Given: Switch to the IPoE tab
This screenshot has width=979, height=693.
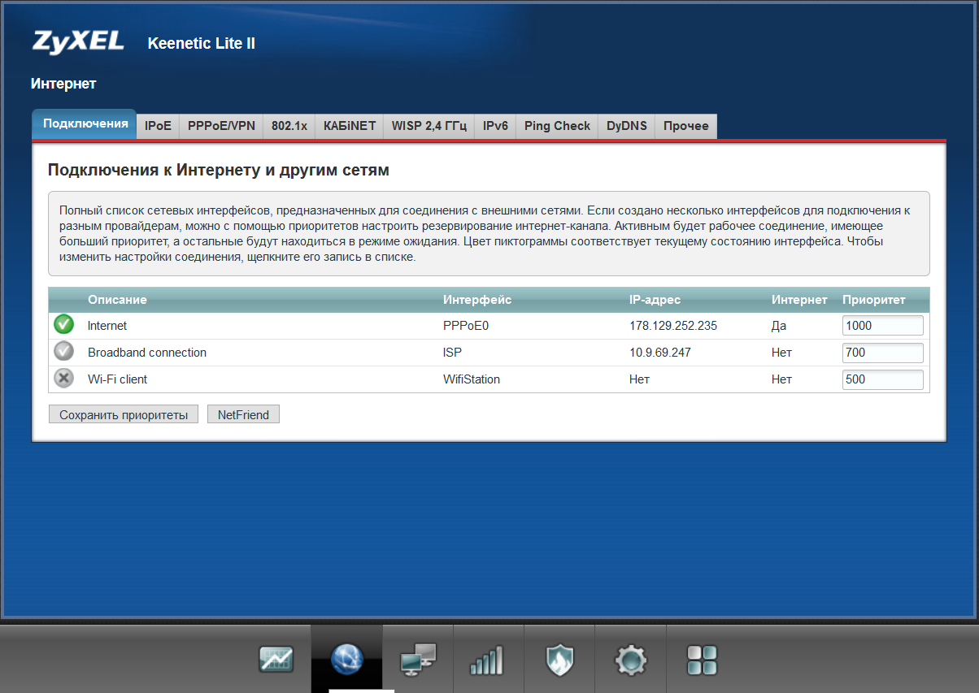Looking at the screenshot, I should pos(158,126).
